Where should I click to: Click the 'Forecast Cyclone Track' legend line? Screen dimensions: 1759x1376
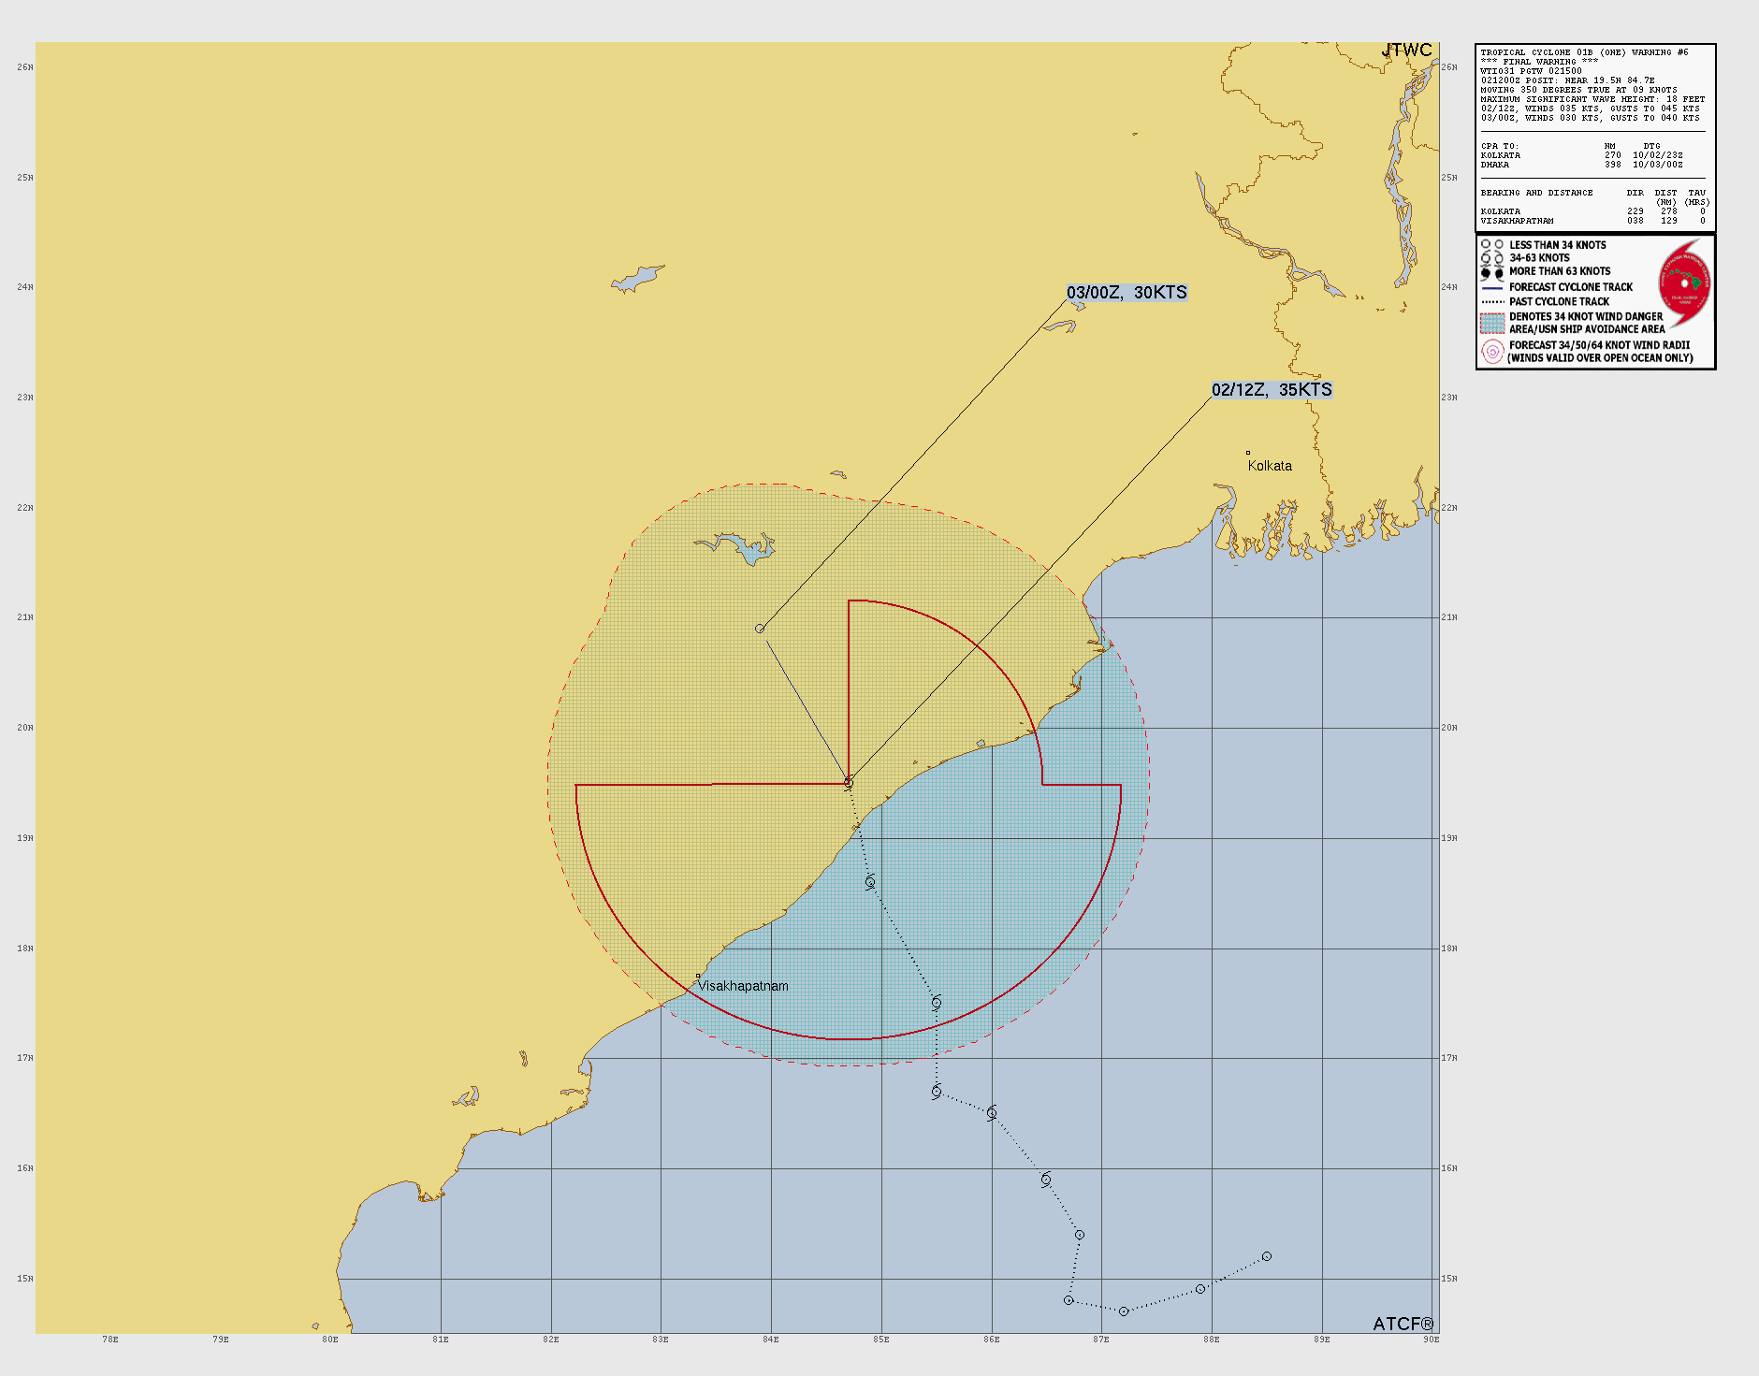pos(1491,288)
